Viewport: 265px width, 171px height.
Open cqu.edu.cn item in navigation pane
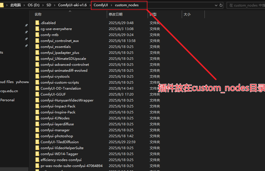pos(9,91)
